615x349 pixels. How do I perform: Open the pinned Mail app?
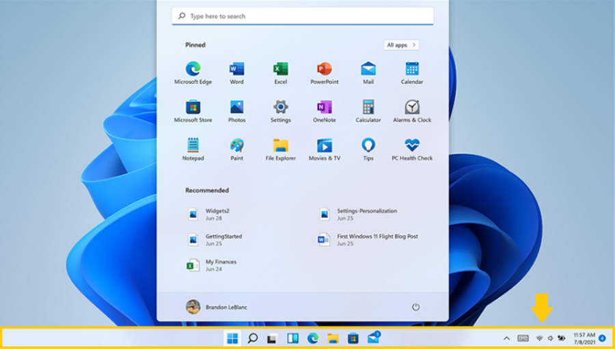(368, 73)
